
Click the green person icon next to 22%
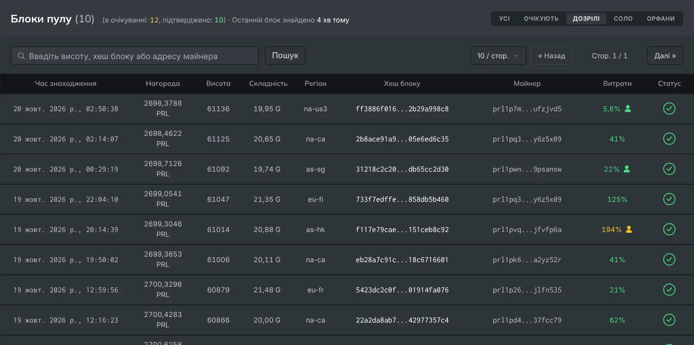627,169
